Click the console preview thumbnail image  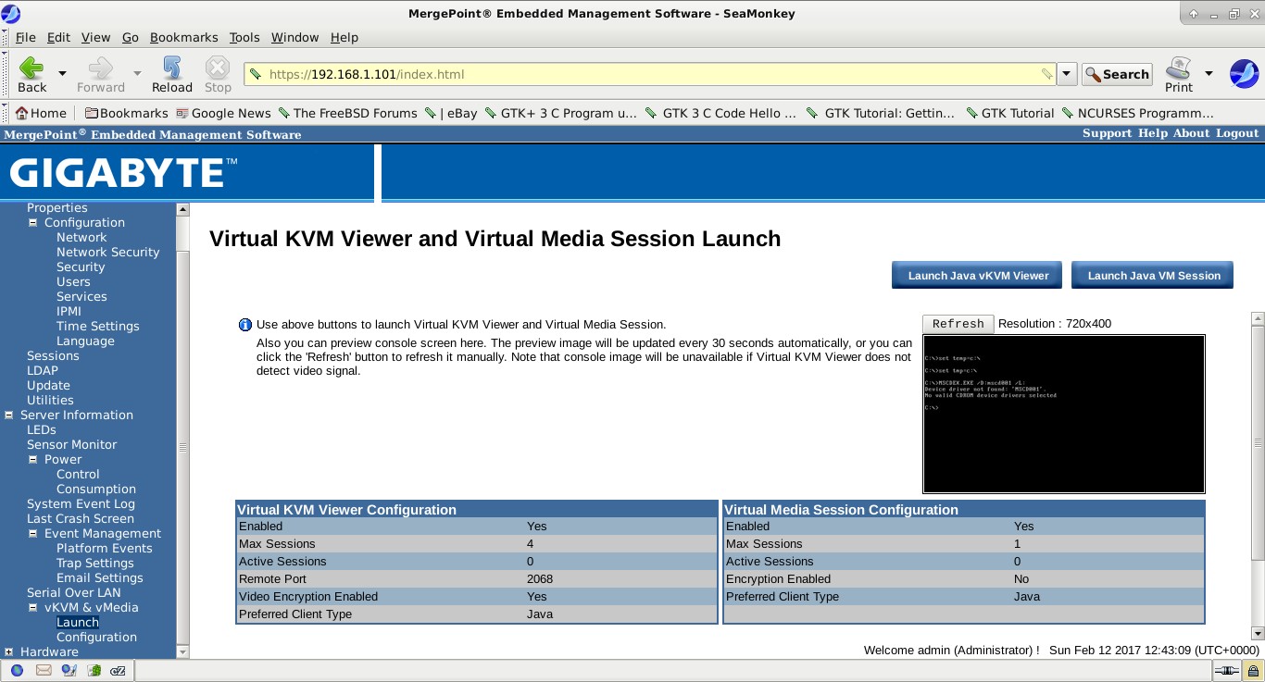1063,414
